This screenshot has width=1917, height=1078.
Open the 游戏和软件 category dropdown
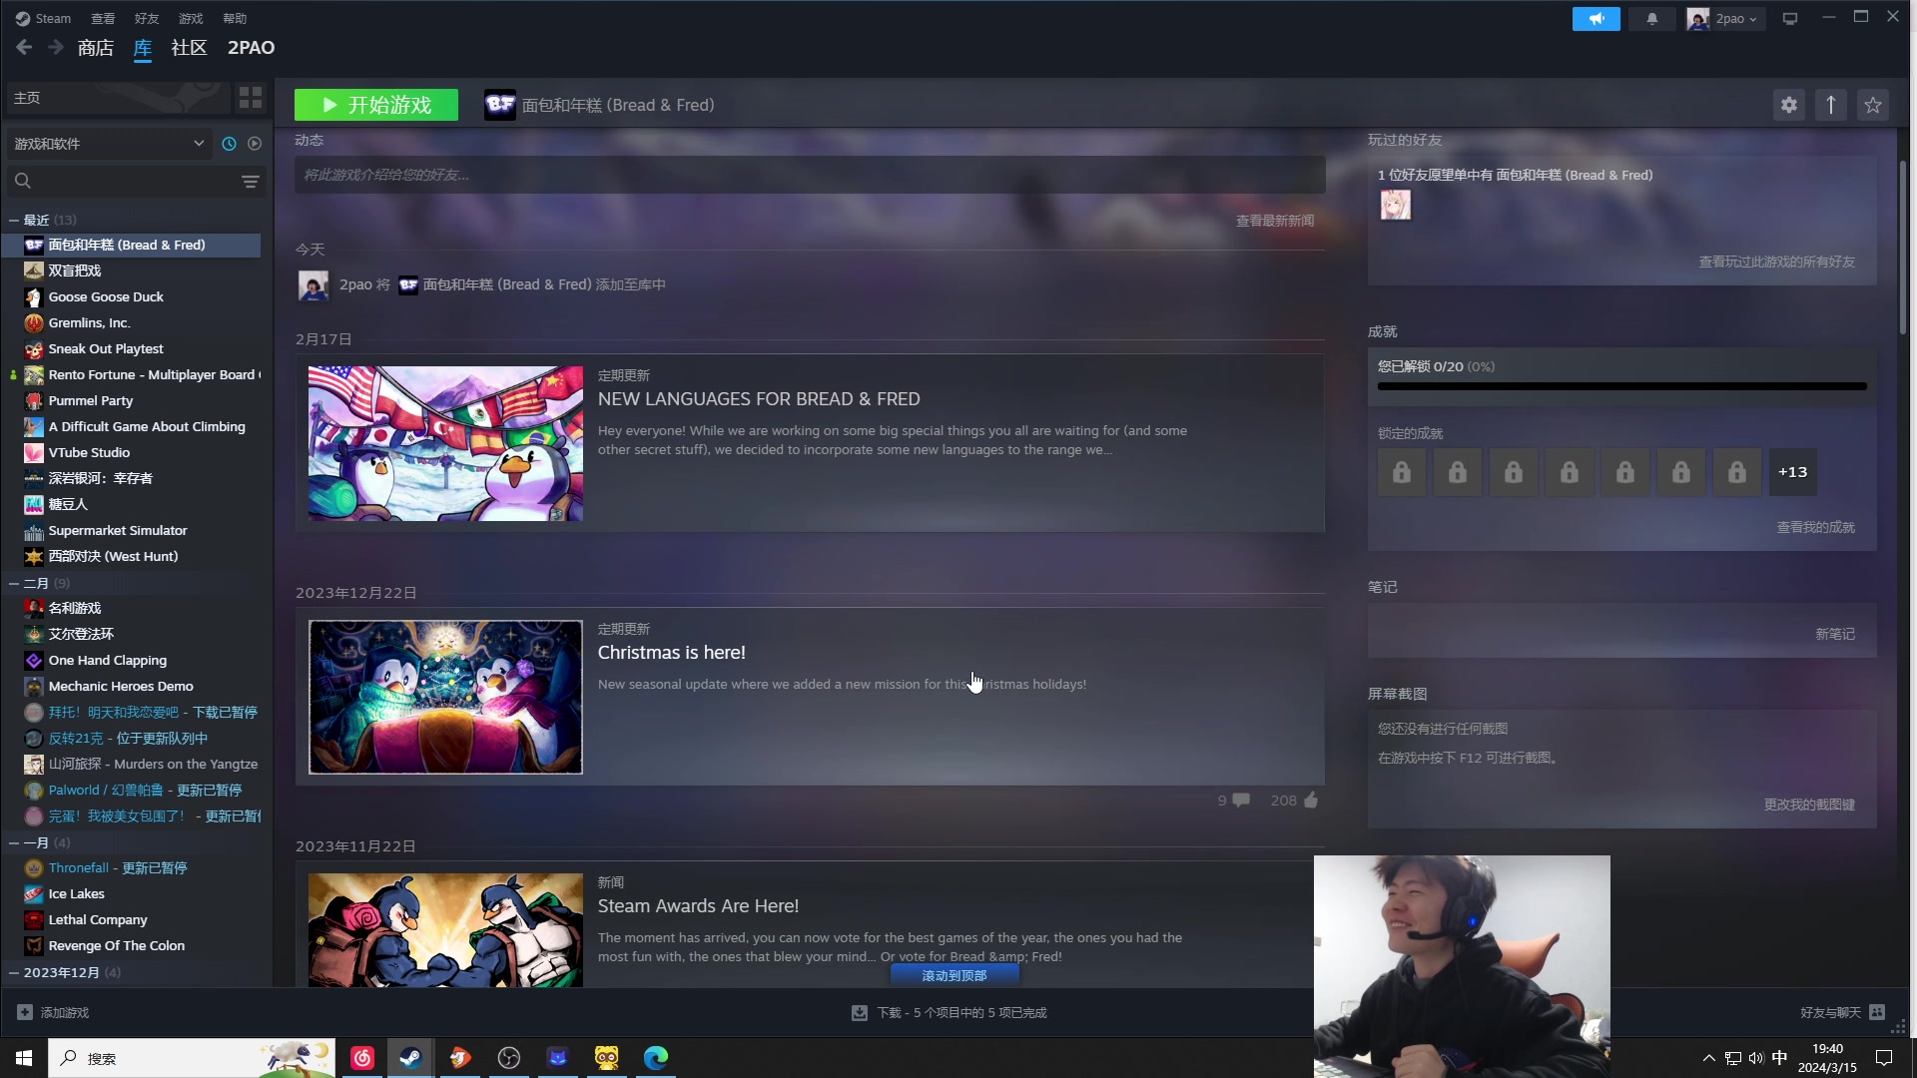coord(110,144)
